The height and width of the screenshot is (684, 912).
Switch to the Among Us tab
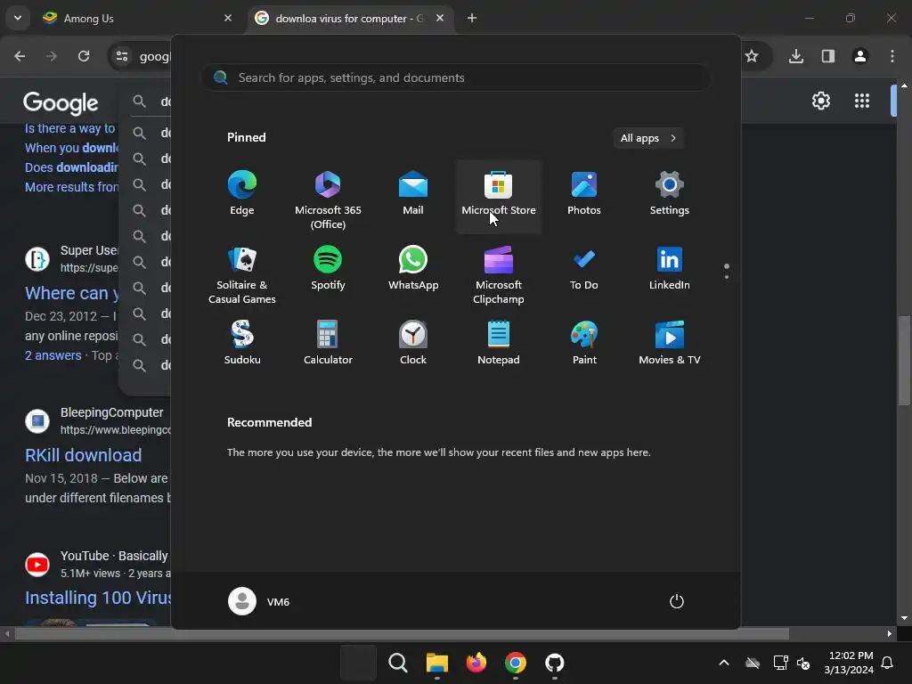138,18
